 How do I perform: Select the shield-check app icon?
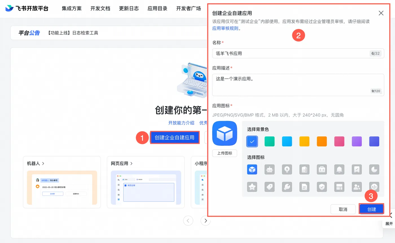point(322,187)
